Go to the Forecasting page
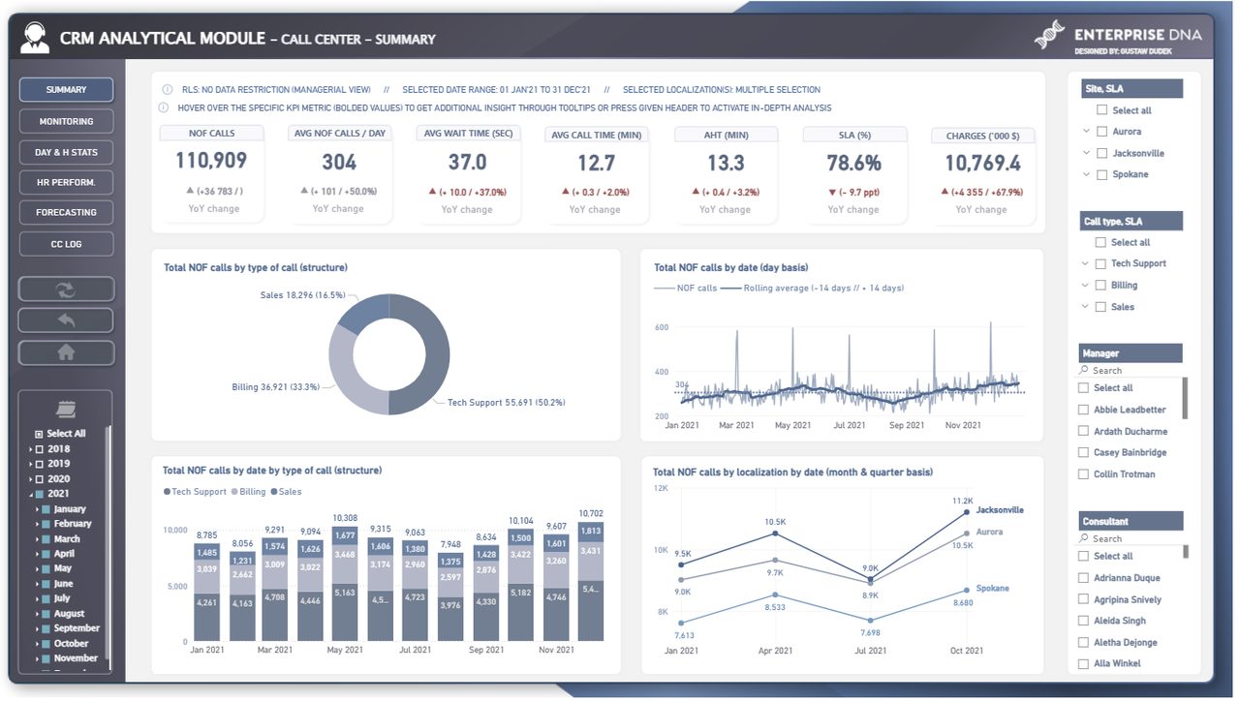This screenshot has width=1240, height=701. [66, 212]
